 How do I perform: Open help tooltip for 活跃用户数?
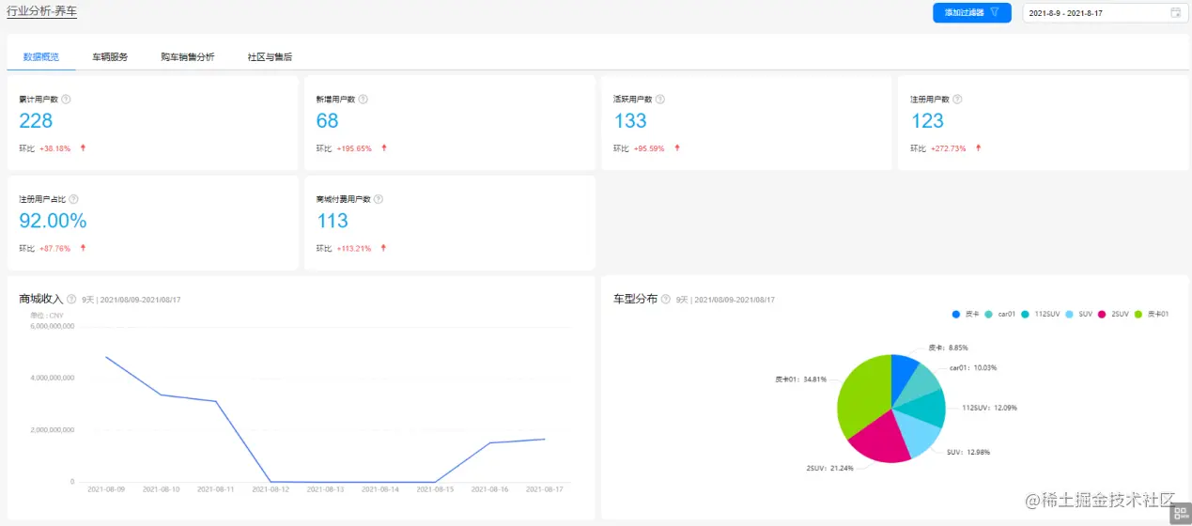[x=660, y=99]
